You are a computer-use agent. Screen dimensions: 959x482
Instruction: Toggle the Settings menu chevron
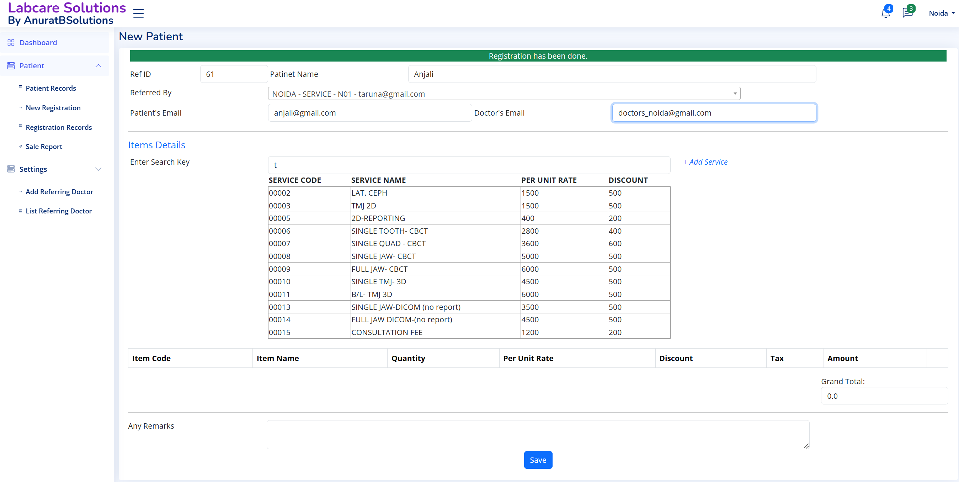click(98, 169)
